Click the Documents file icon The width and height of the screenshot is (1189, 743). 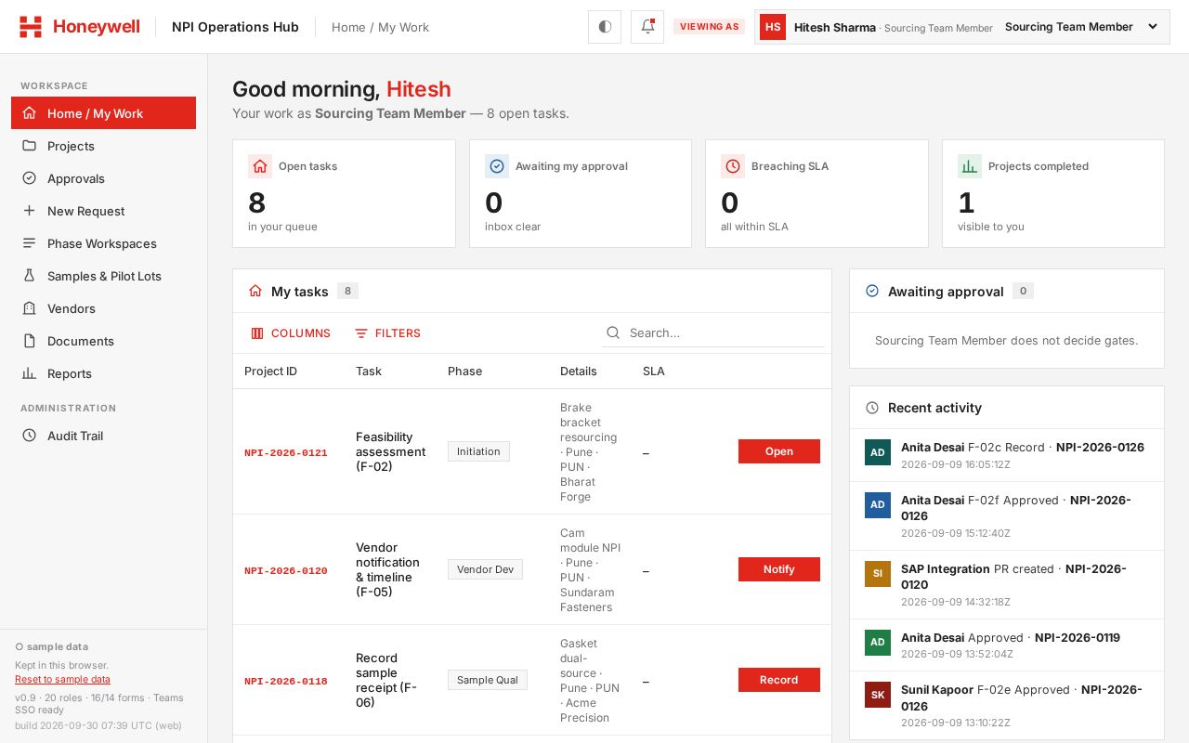tap(29, 341)
